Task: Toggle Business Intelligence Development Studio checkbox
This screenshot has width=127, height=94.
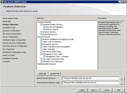Action: click(x=42, y=39)
